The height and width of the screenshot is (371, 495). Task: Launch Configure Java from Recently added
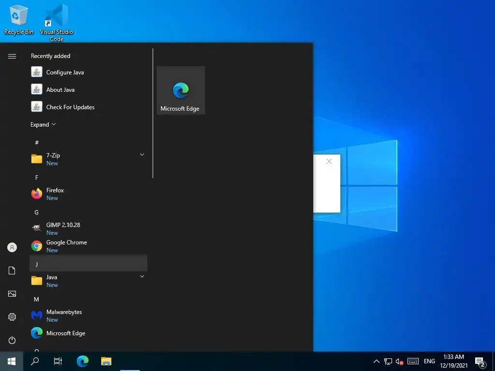point(88,72)
